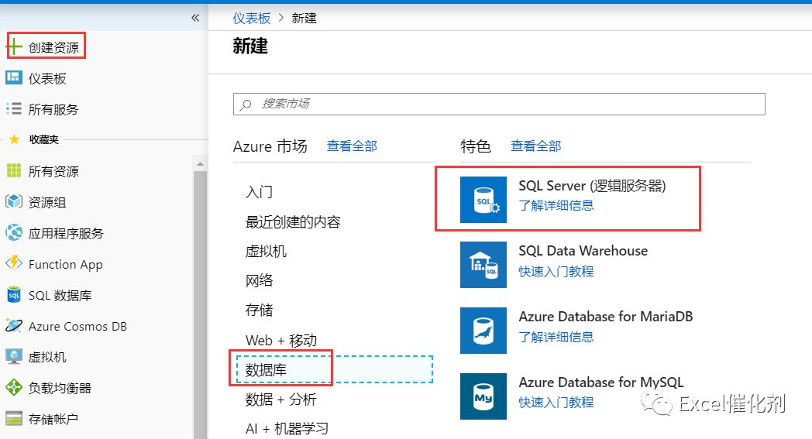Click the 存储帐户 sidebar label

(53, 419)
